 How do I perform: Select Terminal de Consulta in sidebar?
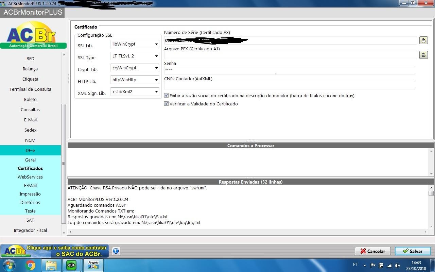[30, 89]
